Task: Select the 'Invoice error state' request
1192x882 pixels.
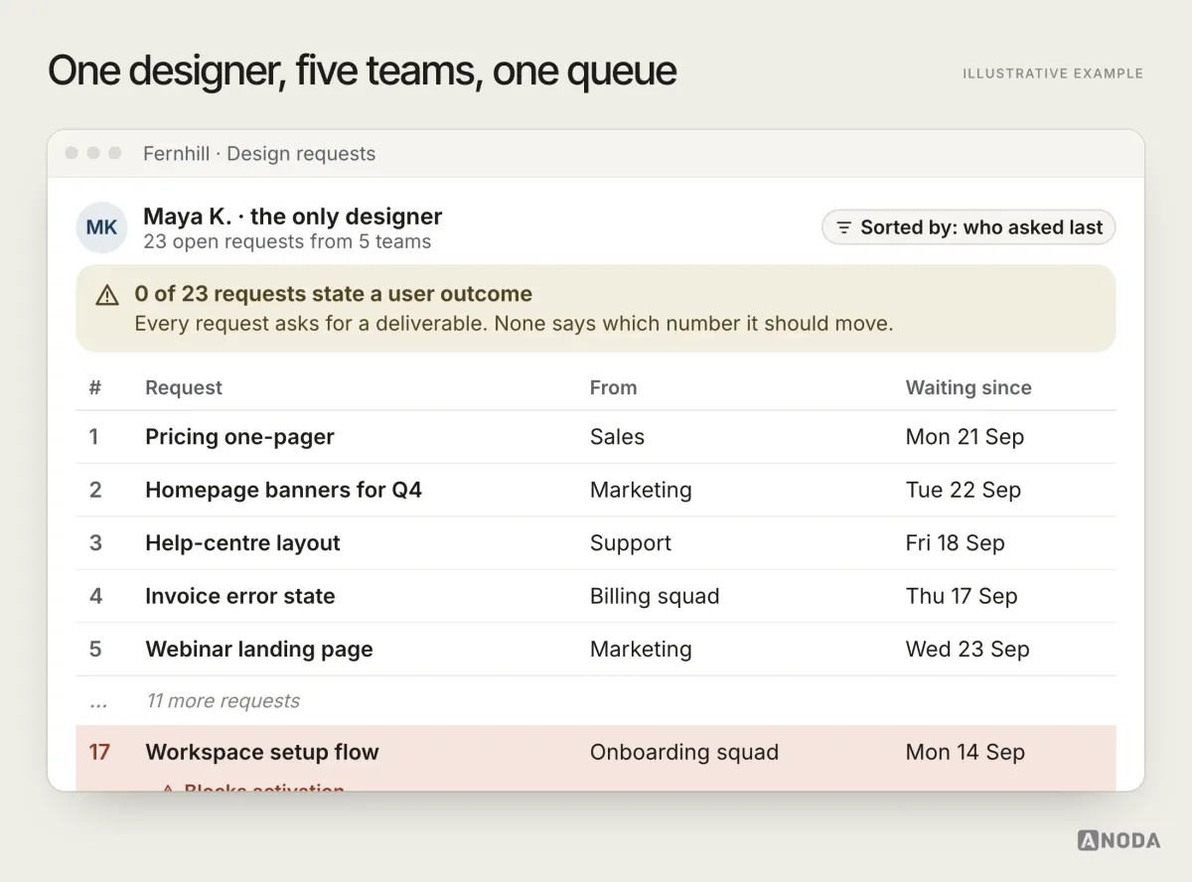Action: (x=240, y=596)
